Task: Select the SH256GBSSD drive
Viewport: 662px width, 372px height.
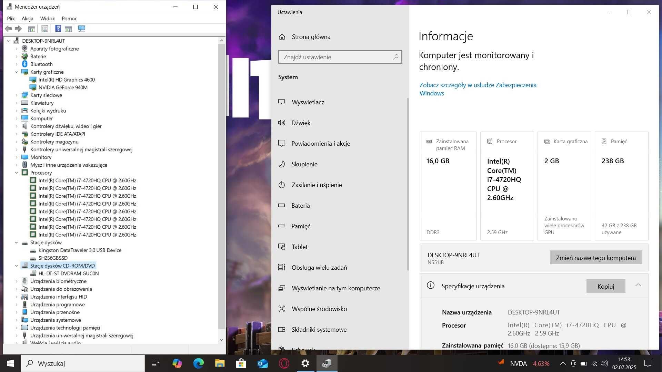Action: click(53, 258)
